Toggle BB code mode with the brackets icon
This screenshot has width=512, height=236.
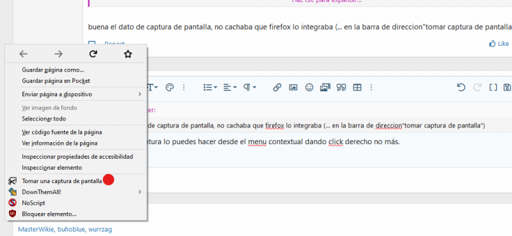pyautogui.click(x=493, y=87)
